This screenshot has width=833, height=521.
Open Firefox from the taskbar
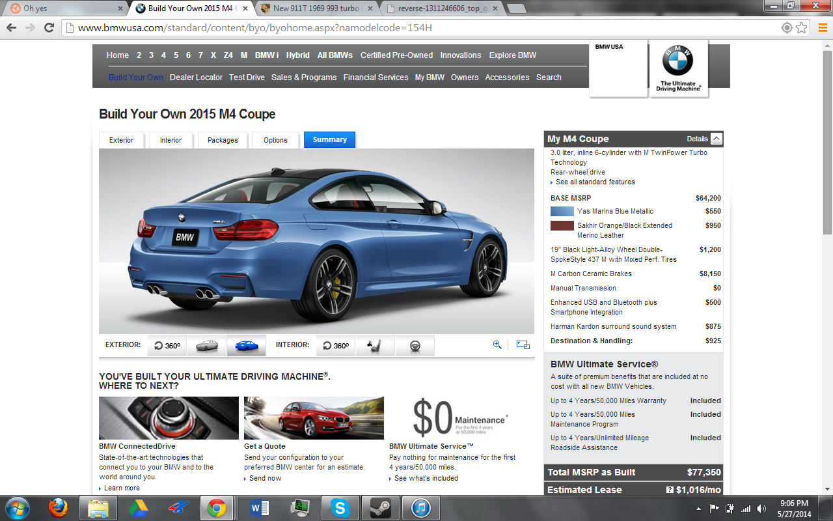point(58,507)
